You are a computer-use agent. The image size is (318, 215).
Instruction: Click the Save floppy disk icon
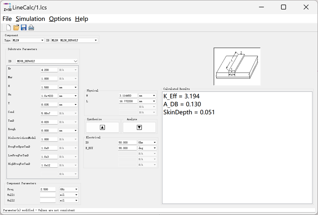(24, 28)
